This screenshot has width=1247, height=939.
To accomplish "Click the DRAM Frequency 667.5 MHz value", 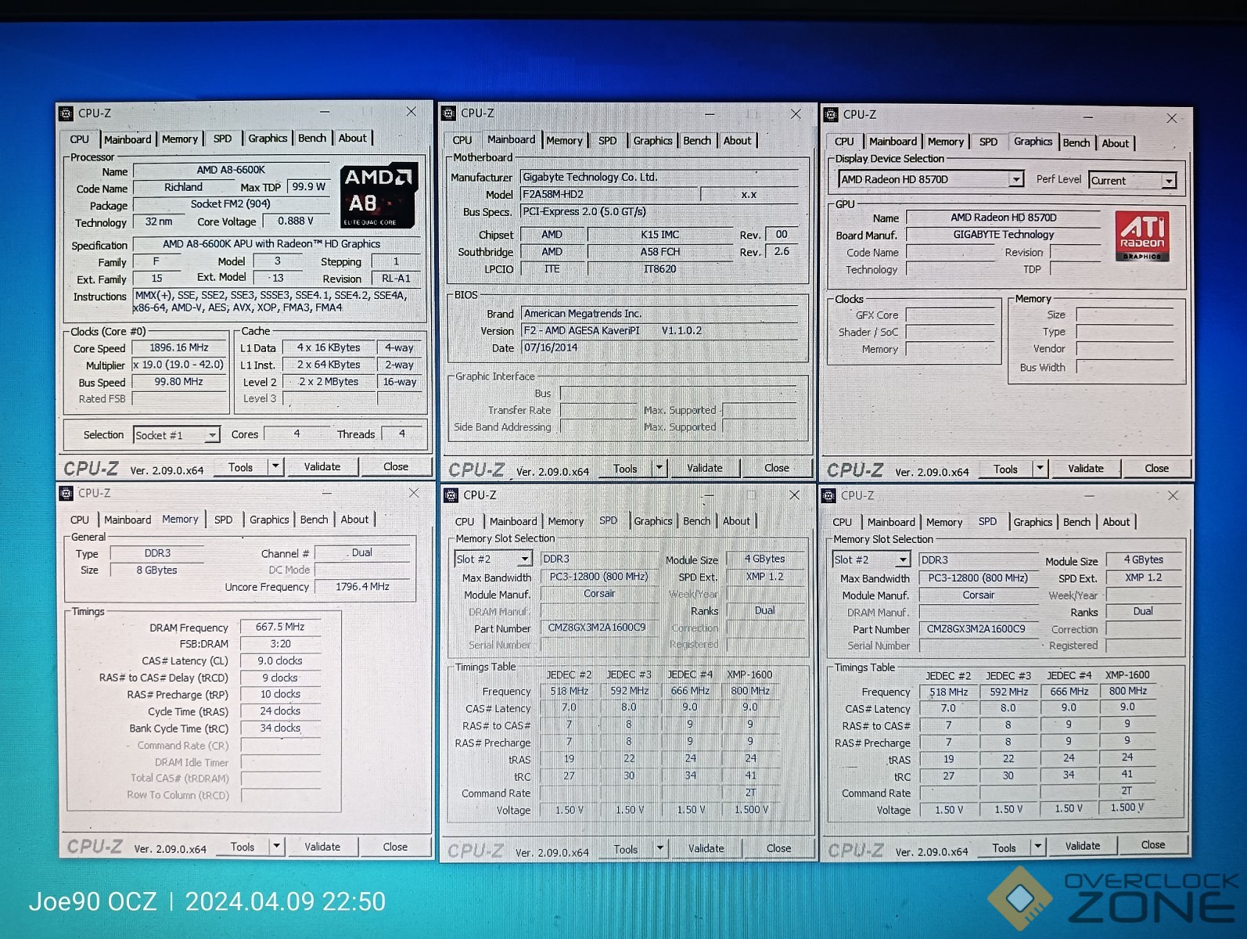I will click(x=280, y=627).
